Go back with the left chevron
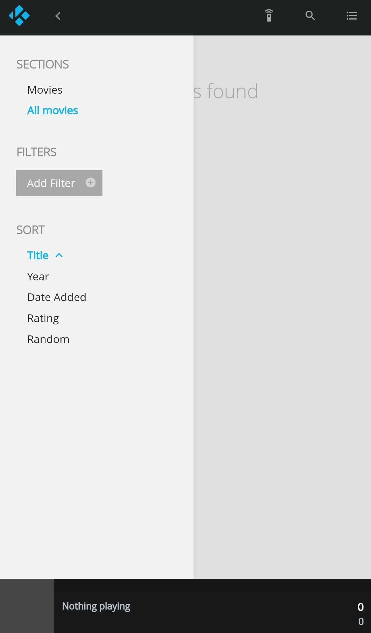Screen dimensions: 371x633 (x=58, y=16)
